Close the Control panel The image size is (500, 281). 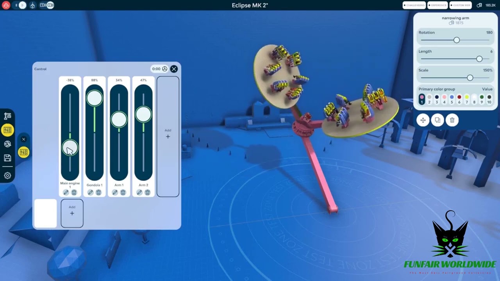[174, 69]
